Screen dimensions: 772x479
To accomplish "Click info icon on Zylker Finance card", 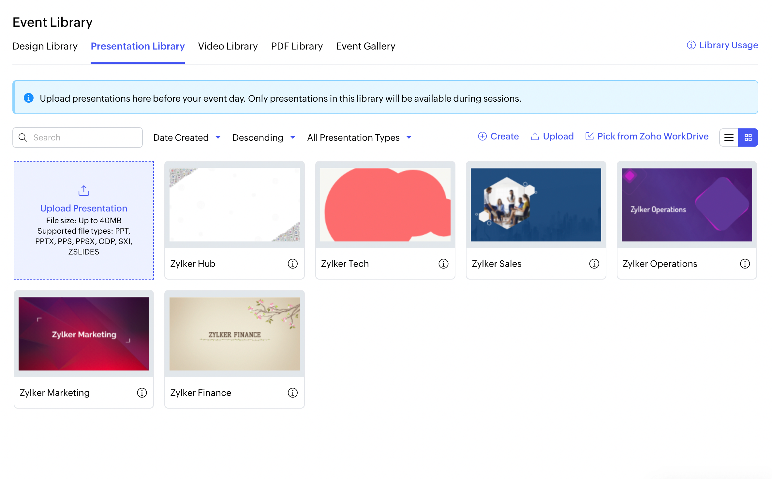I will pyautogui.click(x=292, y=393).
